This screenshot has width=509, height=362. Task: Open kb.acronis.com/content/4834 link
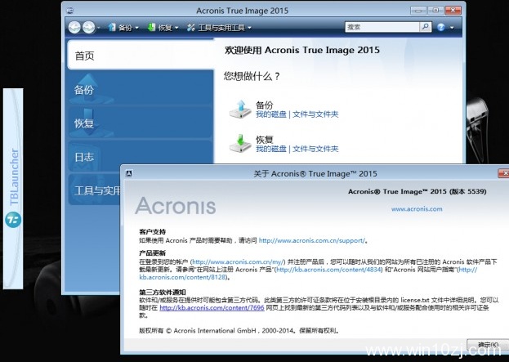click(x=328, y=270)
